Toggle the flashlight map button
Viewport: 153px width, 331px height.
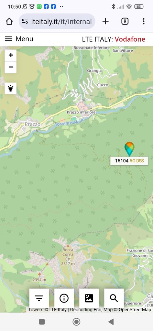[11, 89]
